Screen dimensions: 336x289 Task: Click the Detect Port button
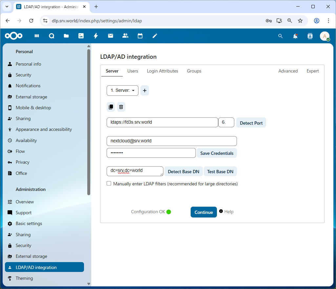point(251,123)
